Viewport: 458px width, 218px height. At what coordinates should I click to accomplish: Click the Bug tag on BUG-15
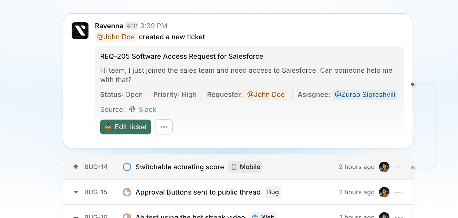point(273,192)
